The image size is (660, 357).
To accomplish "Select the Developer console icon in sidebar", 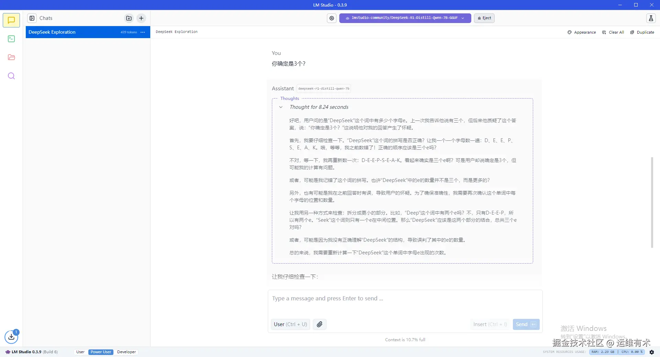I will (11, 39).
